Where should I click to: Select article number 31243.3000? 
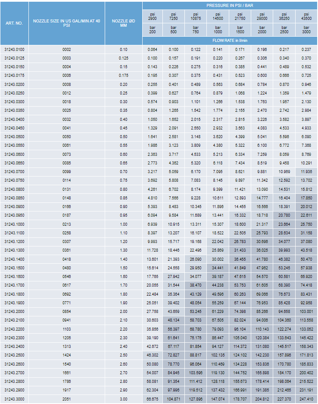click(14, 399)
